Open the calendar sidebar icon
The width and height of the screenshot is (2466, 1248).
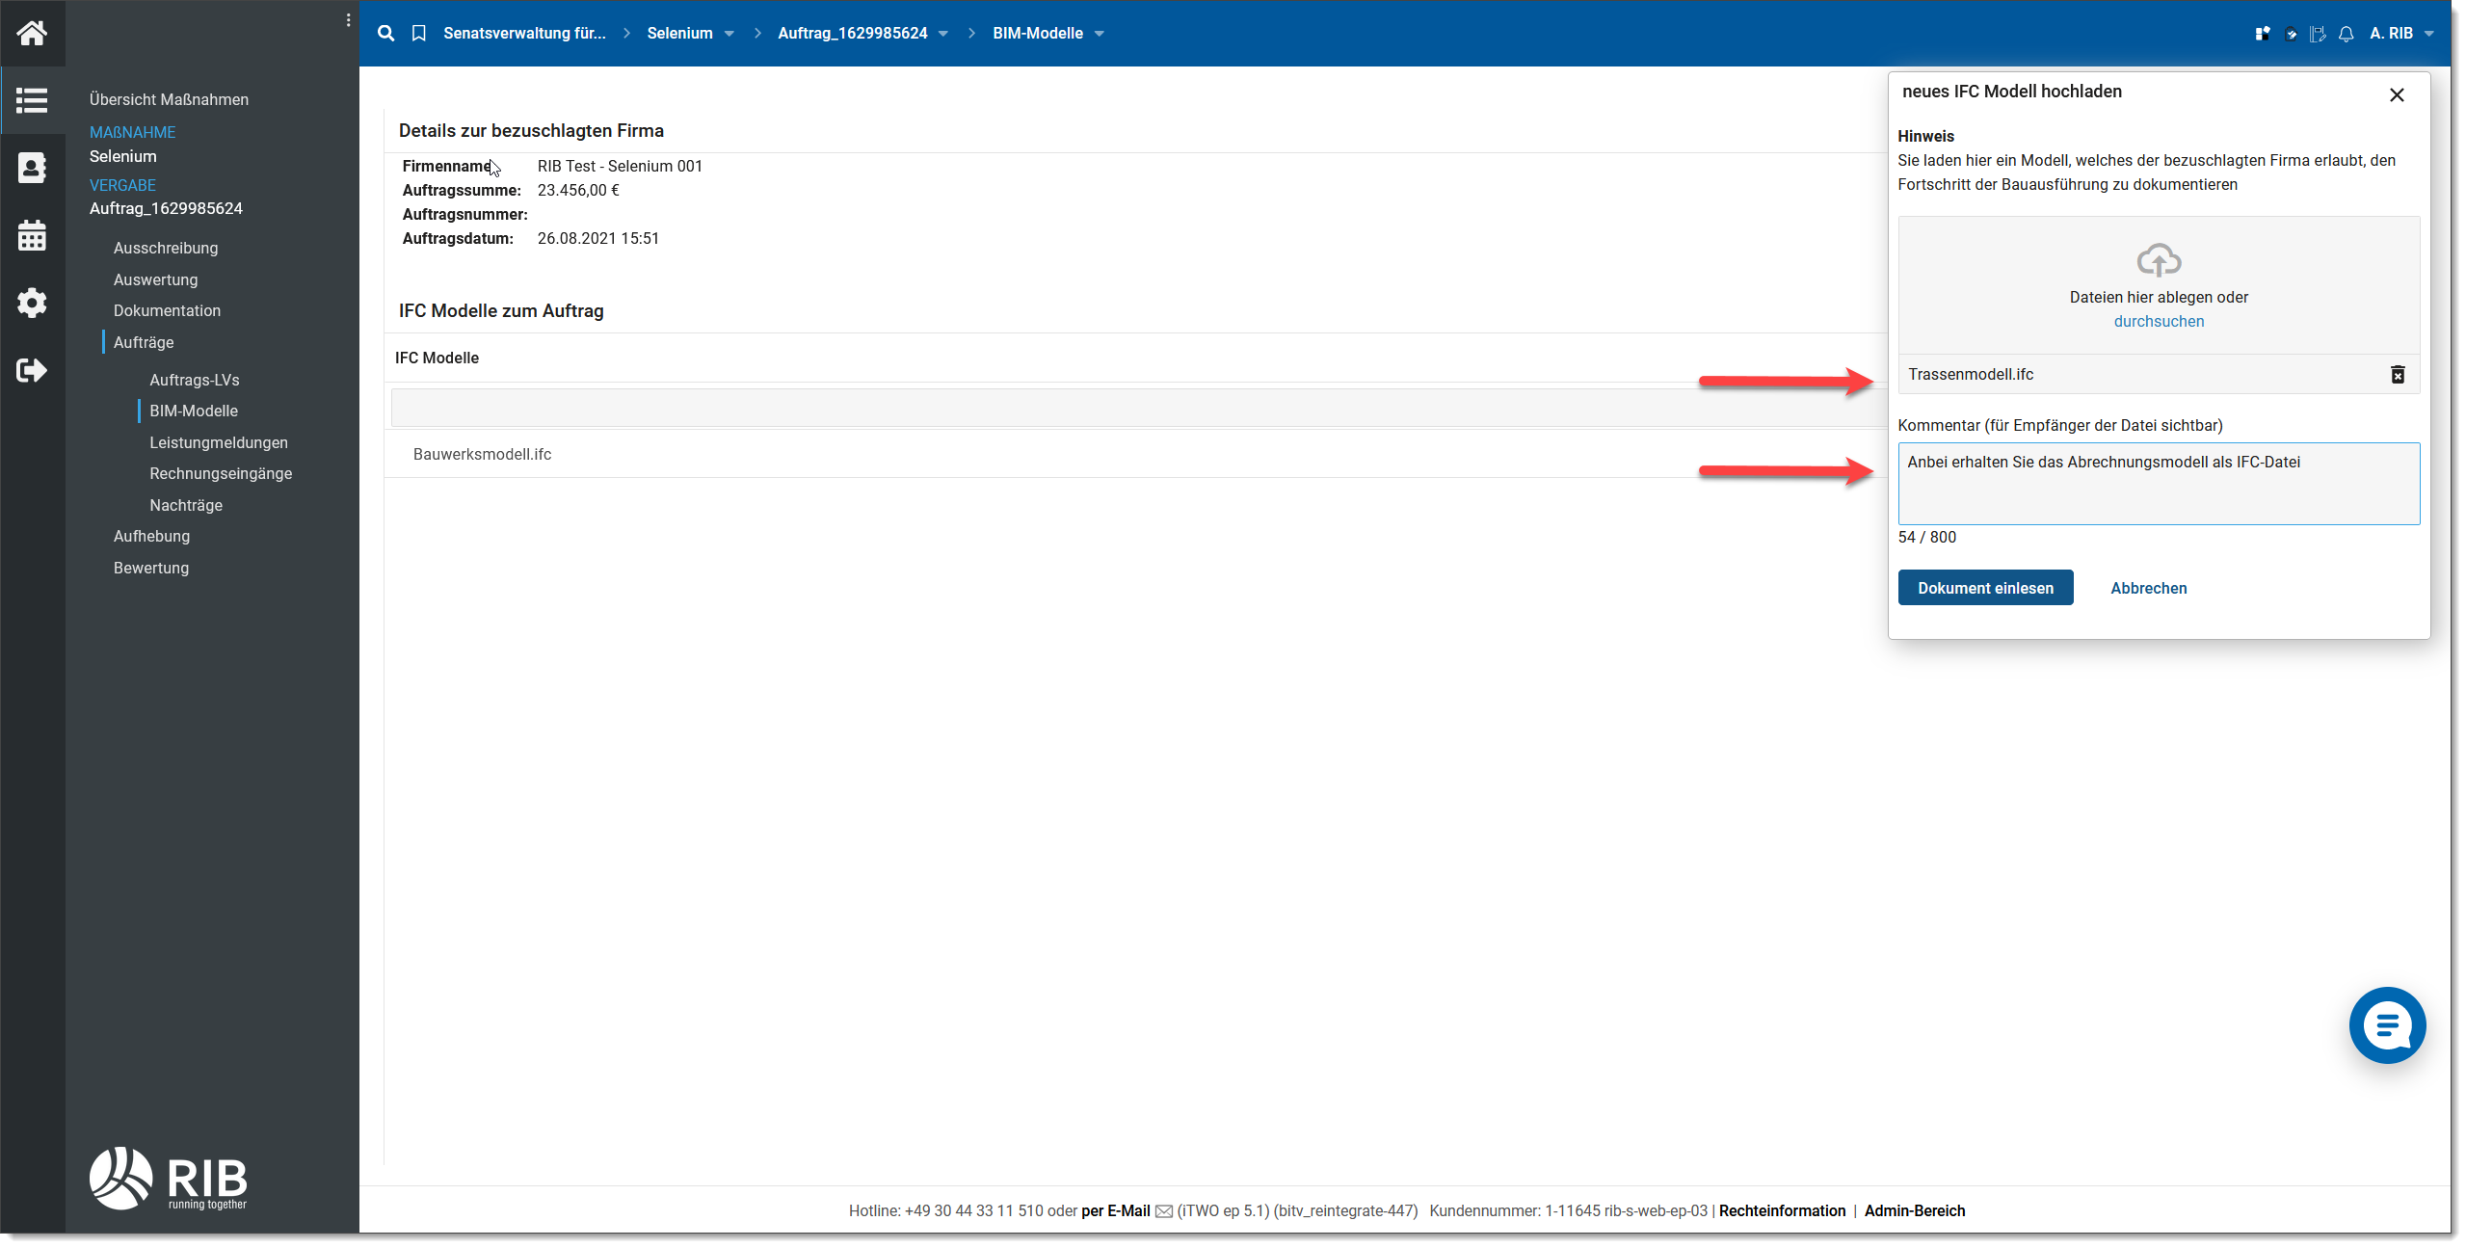pos(32,235)
